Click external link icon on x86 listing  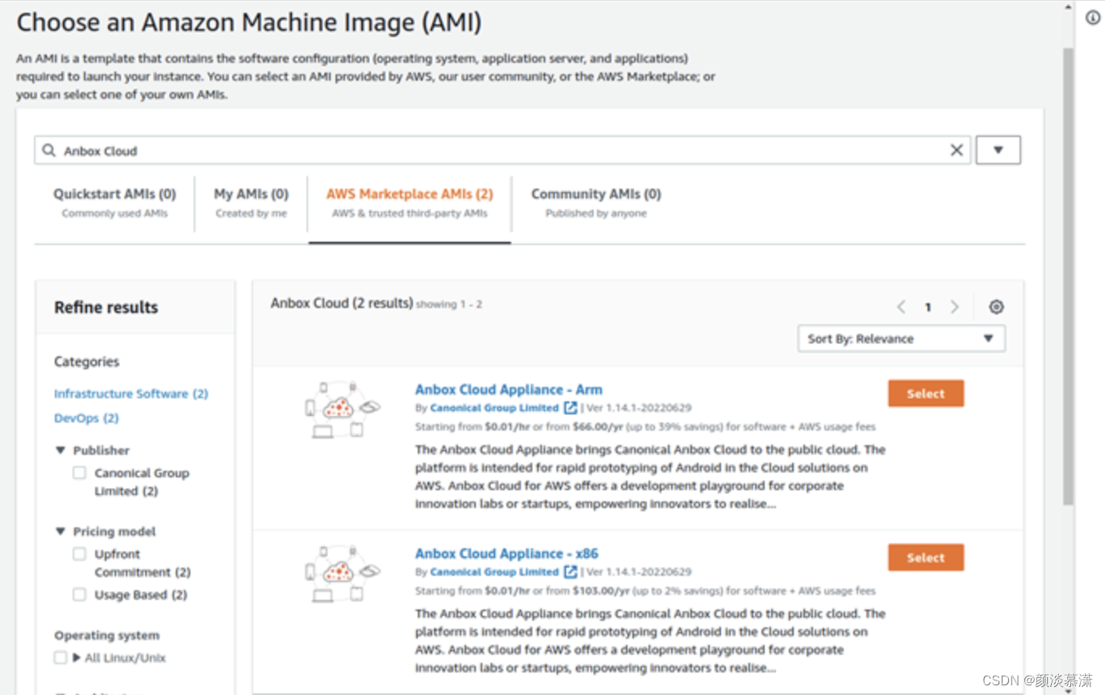pyautogui.click(x=570, y=572)
